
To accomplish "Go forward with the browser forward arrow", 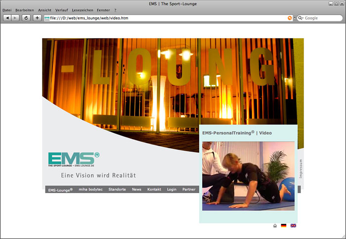I will pos(15,18).
